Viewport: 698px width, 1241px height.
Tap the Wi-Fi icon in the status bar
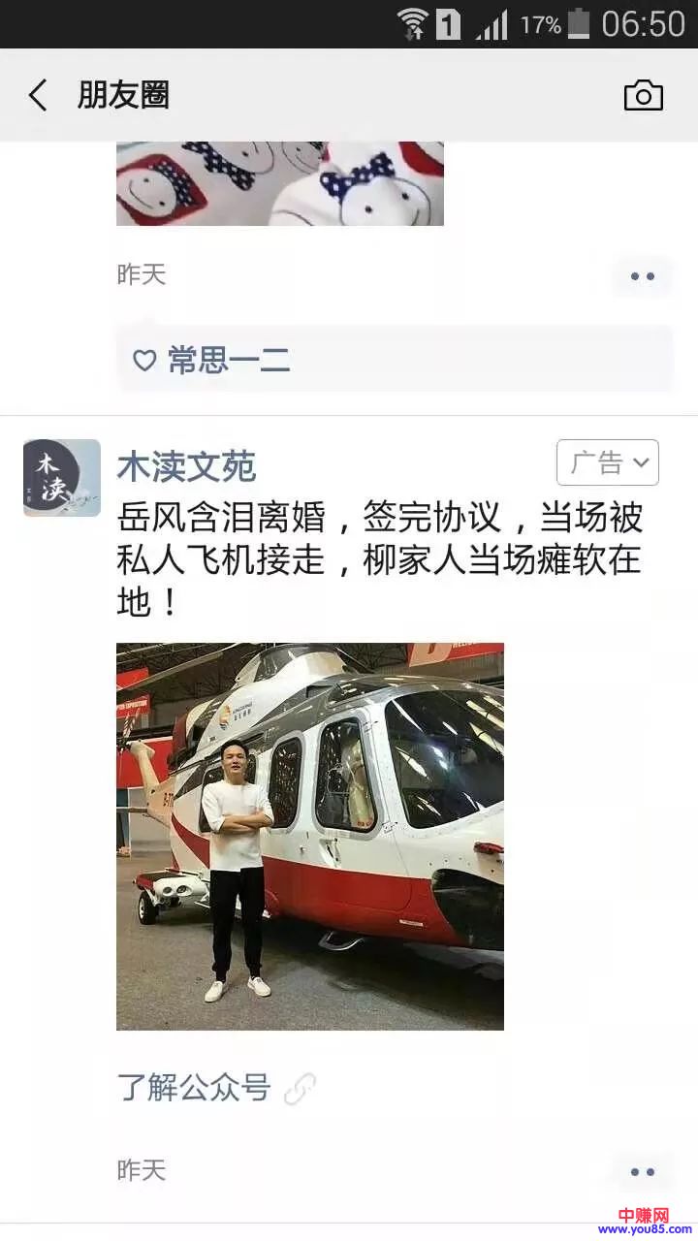pyautogui.click(x=412, y=23)
